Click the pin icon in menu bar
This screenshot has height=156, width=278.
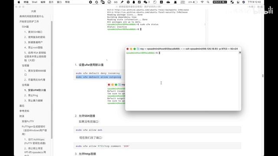click(122, 2)
